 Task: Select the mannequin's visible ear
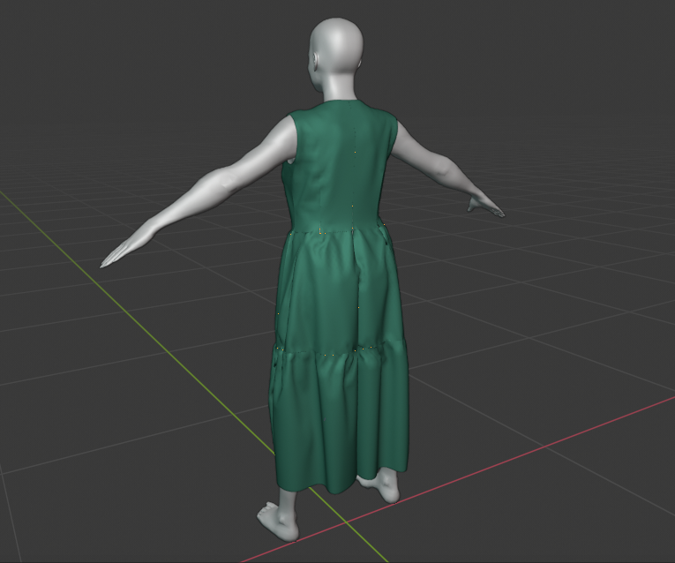click(316, 64)
